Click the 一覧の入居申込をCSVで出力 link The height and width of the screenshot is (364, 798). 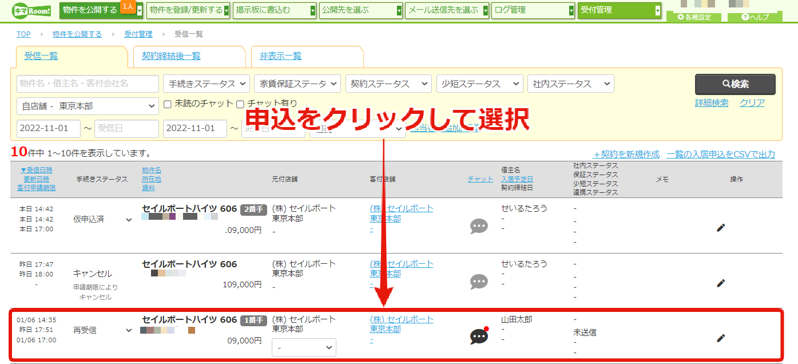(x=721, y=154)
